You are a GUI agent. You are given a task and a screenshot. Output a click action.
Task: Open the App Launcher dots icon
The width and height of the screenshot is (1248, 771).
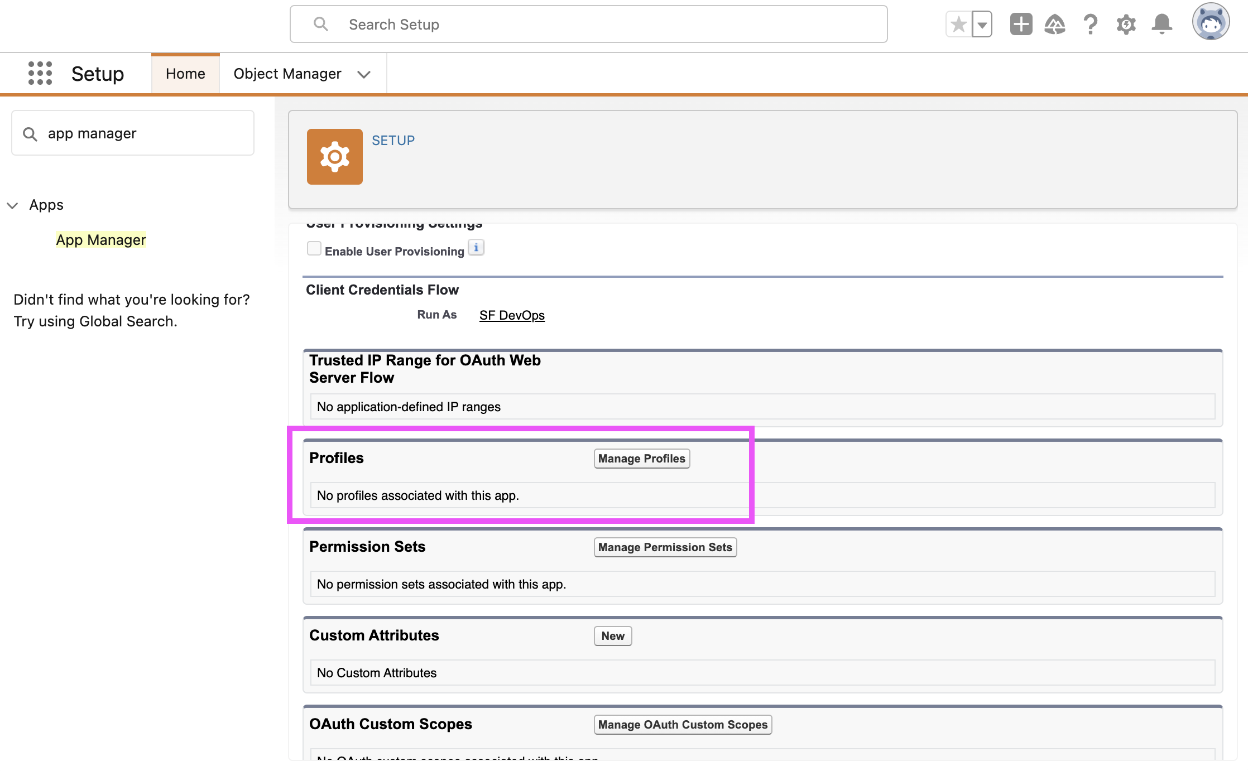(x=40, y=74)
